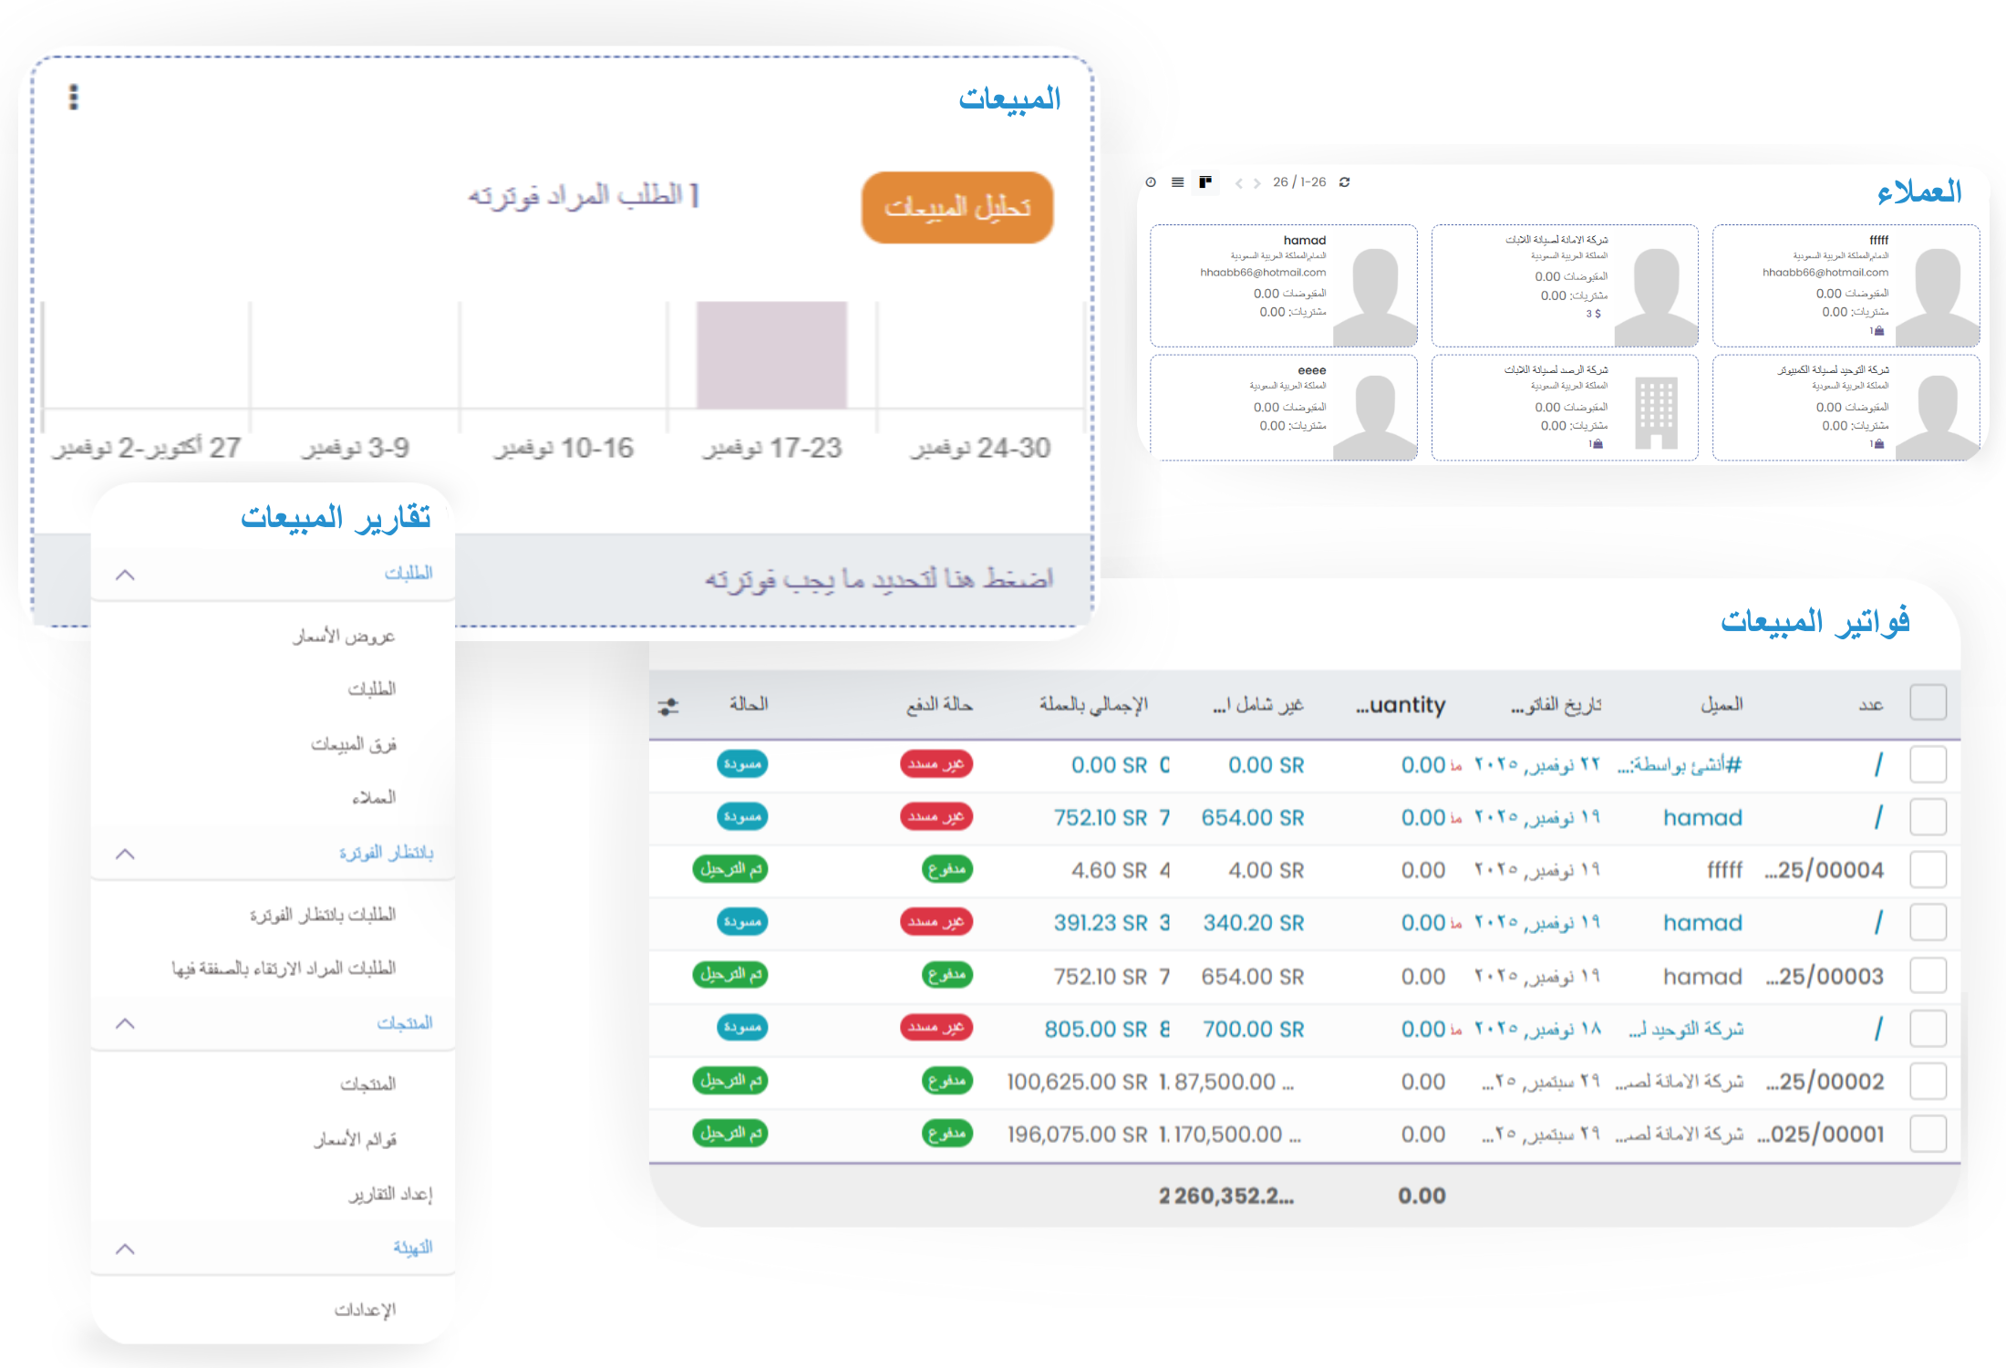This screenshot has height=1368, width=2006.
Task: Open the three-dot menu on the sales card
Action: pos(74,97)
